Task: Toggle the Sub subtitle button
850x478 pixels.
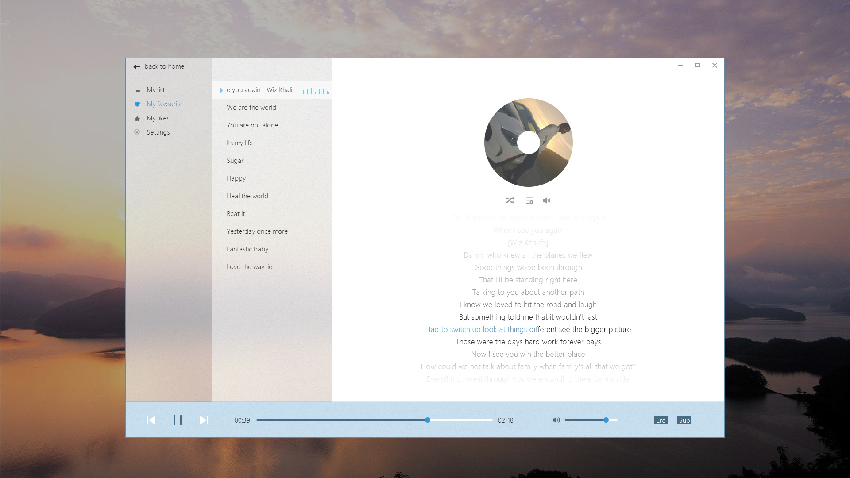Action: (x=684, y=420)
